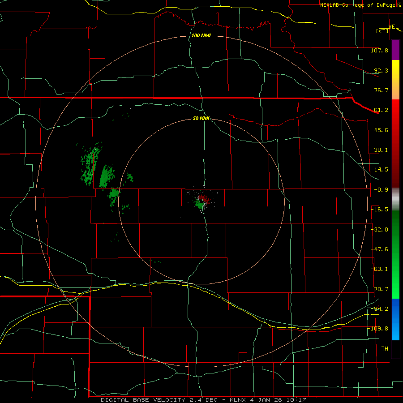This screenshot has width=403, height=403.
Task: Click the 30.1 velocity scale value
Action: coord(381,150)
